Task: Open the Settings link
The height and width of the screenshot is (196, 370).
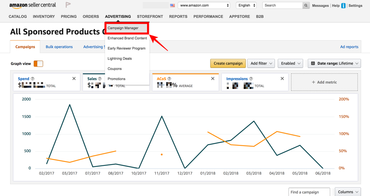Action: pos(356,6)
